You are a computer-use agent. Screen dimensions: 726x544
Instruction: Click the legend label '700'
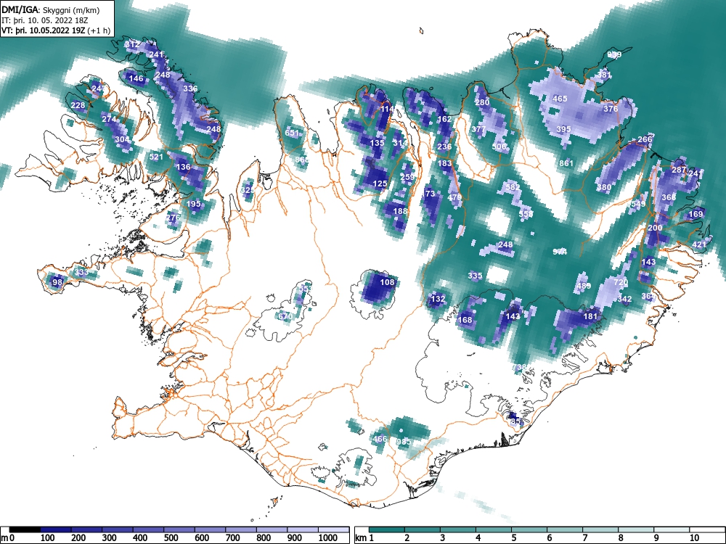click(x=232, y=538)
